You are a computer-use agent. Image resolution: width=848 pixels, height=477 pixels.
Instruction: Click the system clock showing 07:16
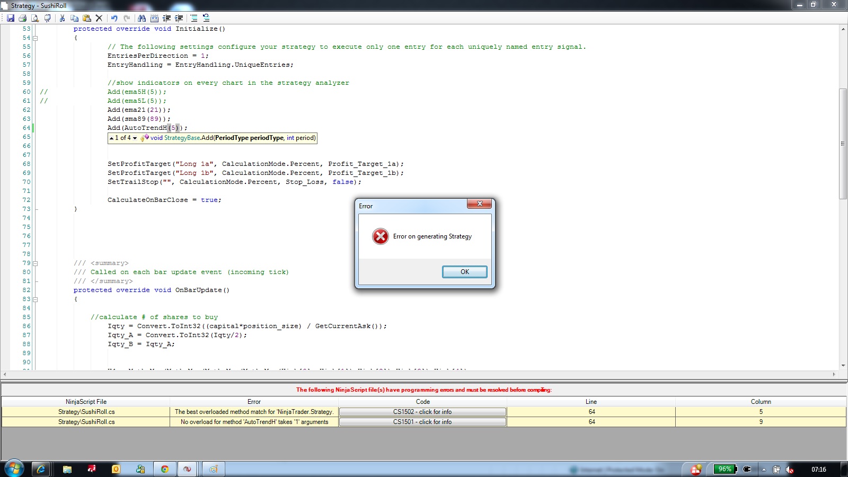coord(818,469)
